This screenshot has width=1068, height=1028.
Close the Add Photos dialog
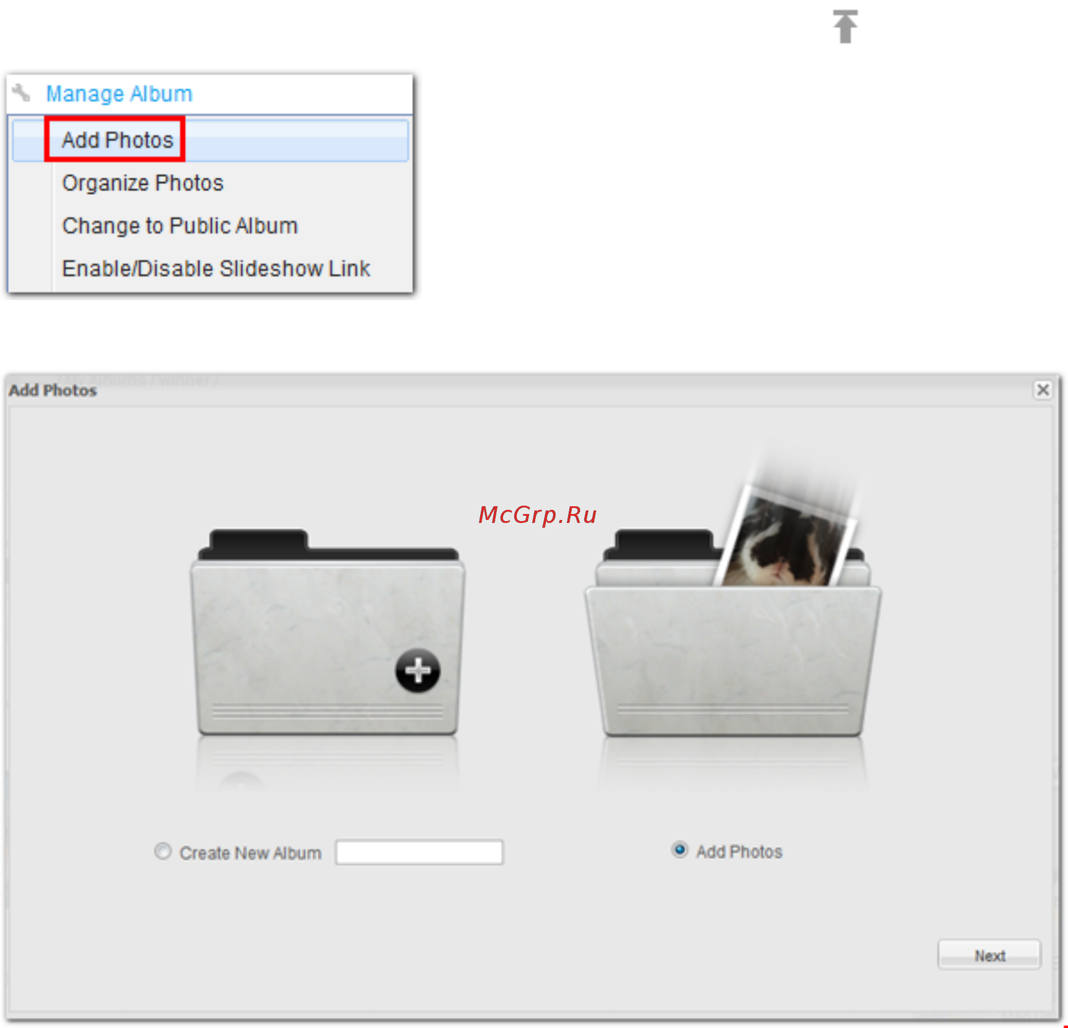click(1043, 390)
